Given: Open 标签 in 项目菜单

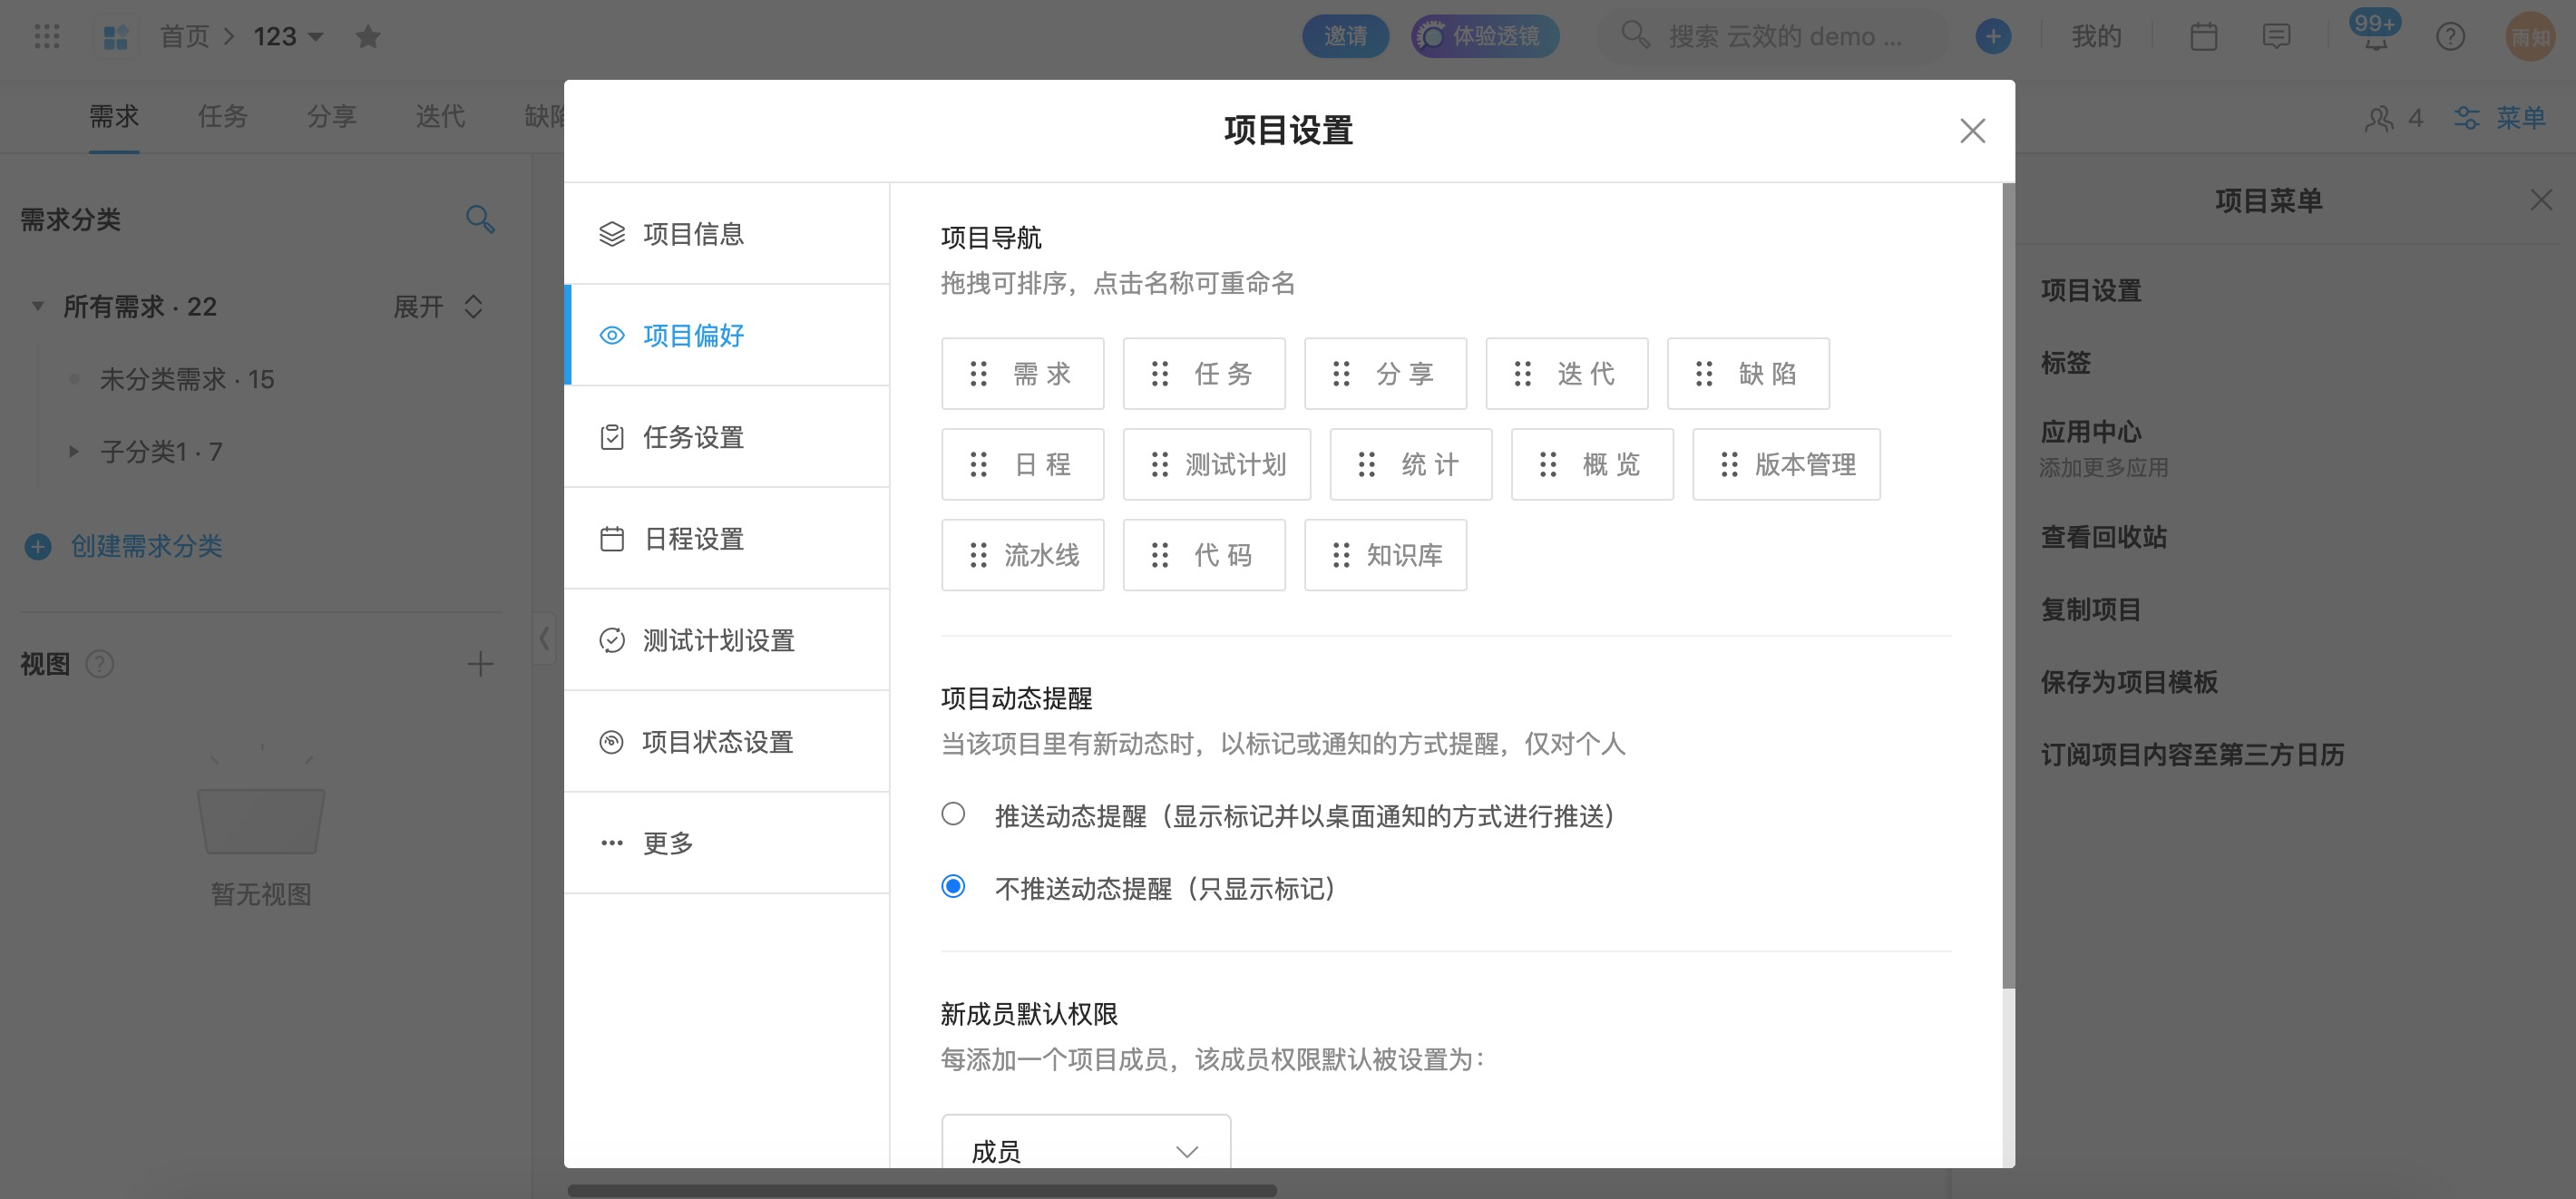Looking at the screenshot, I should click(2066, 363).
